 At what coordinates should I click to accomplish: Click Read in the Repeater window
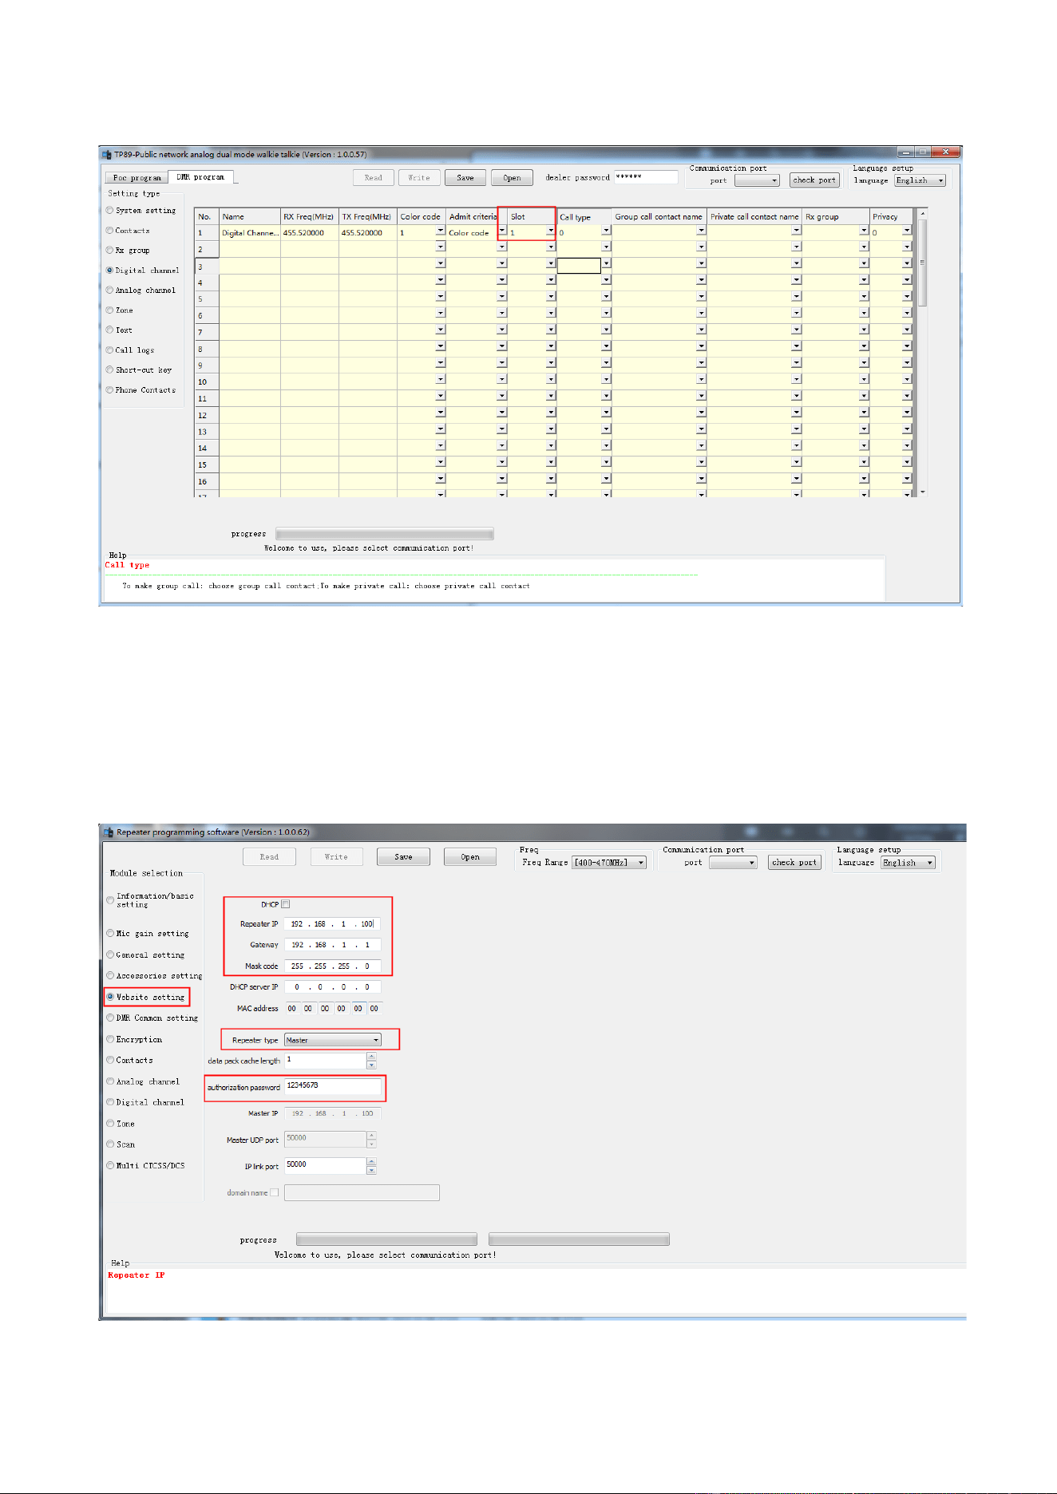269,857
